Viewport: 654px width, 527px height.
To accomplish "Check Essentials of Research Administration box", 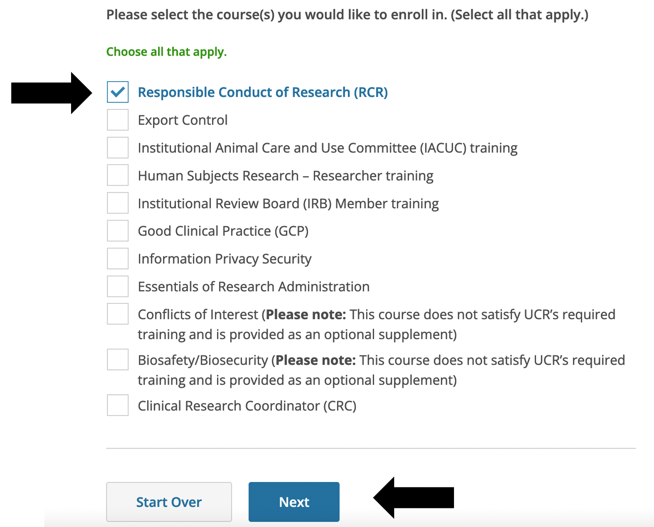I will [118, 286].
